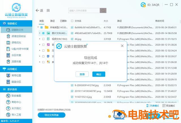This screenshot has height=123, width=181.
Task: Click the user account avatar icon
Action: point(143,5)
